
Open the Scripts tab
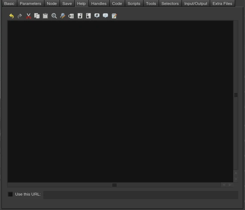134,4
